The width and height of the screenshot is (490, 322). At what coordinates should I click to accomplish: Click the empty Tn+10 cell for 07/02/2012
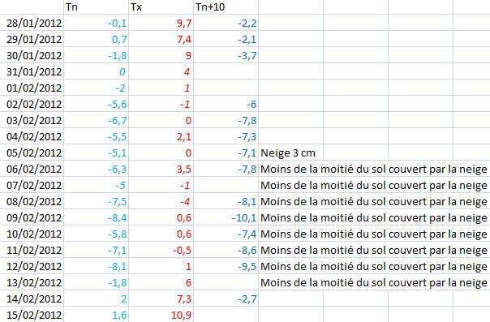226,185
